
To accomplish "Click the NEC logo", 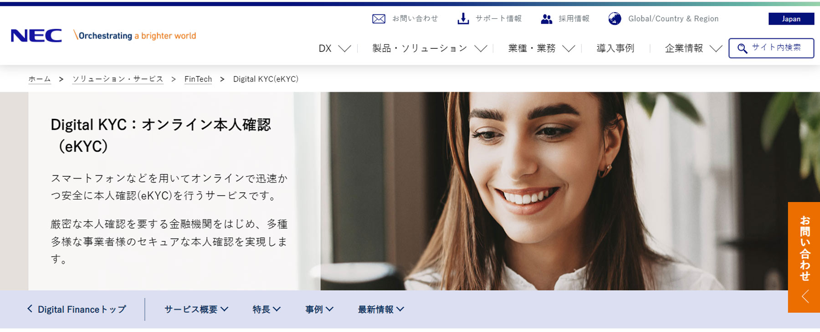I will (36, 36).
